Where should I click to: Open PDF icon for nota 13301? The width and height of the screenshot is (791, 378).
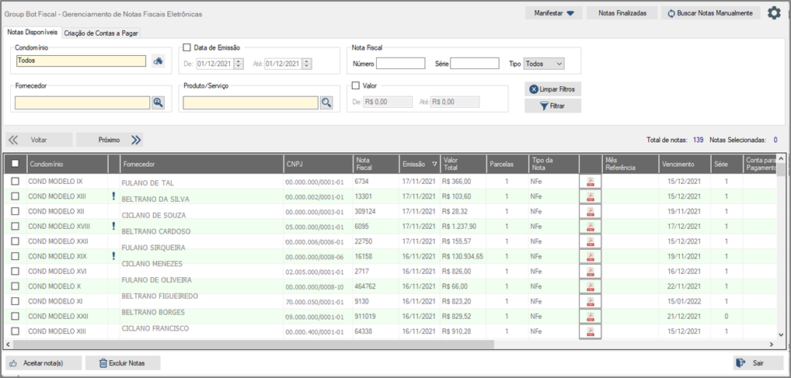591,196
